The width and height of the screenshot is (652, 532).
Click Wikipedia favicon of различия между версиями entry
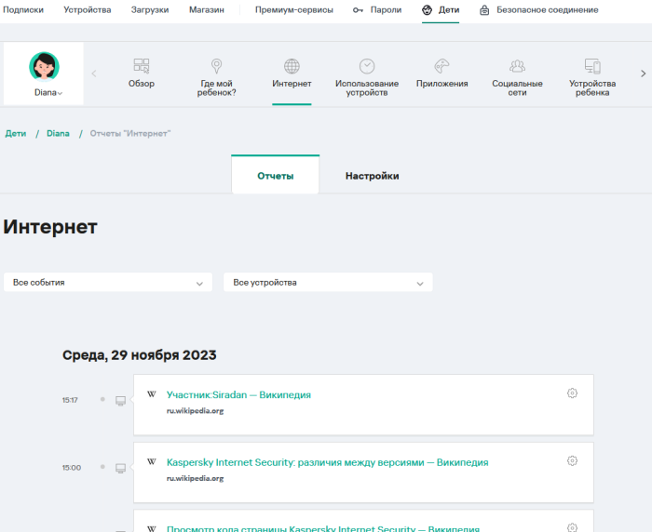[151, 462]
